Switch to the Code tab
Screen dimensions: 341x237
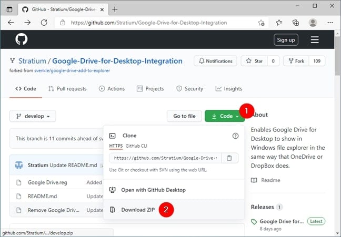click(26, 89)
